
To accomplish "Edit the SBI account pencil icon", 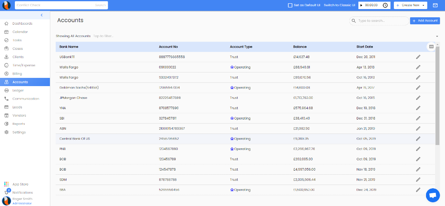I will coord(418,118).
